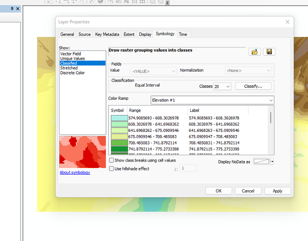Toggle Use hillshade effect checkbox
308x241 pixels.
[x=111, y=168]
